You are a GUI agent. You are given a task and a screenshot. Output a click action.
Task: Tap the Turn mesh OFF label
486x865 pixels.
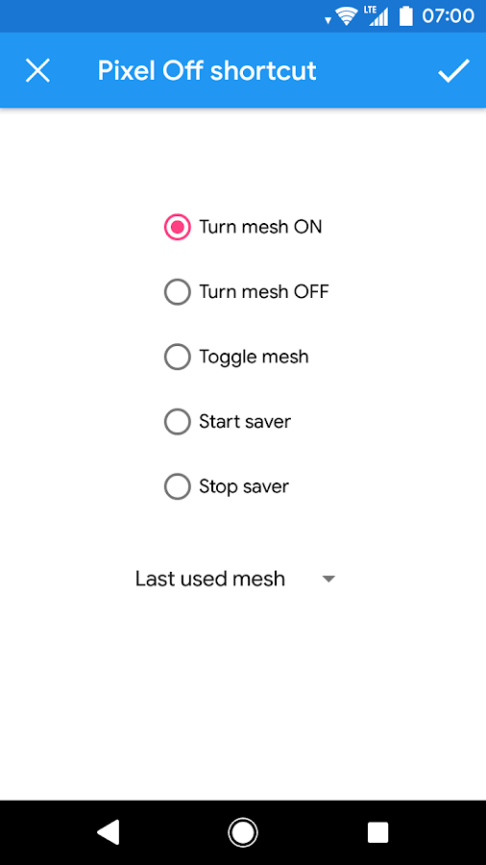[264, 291]
